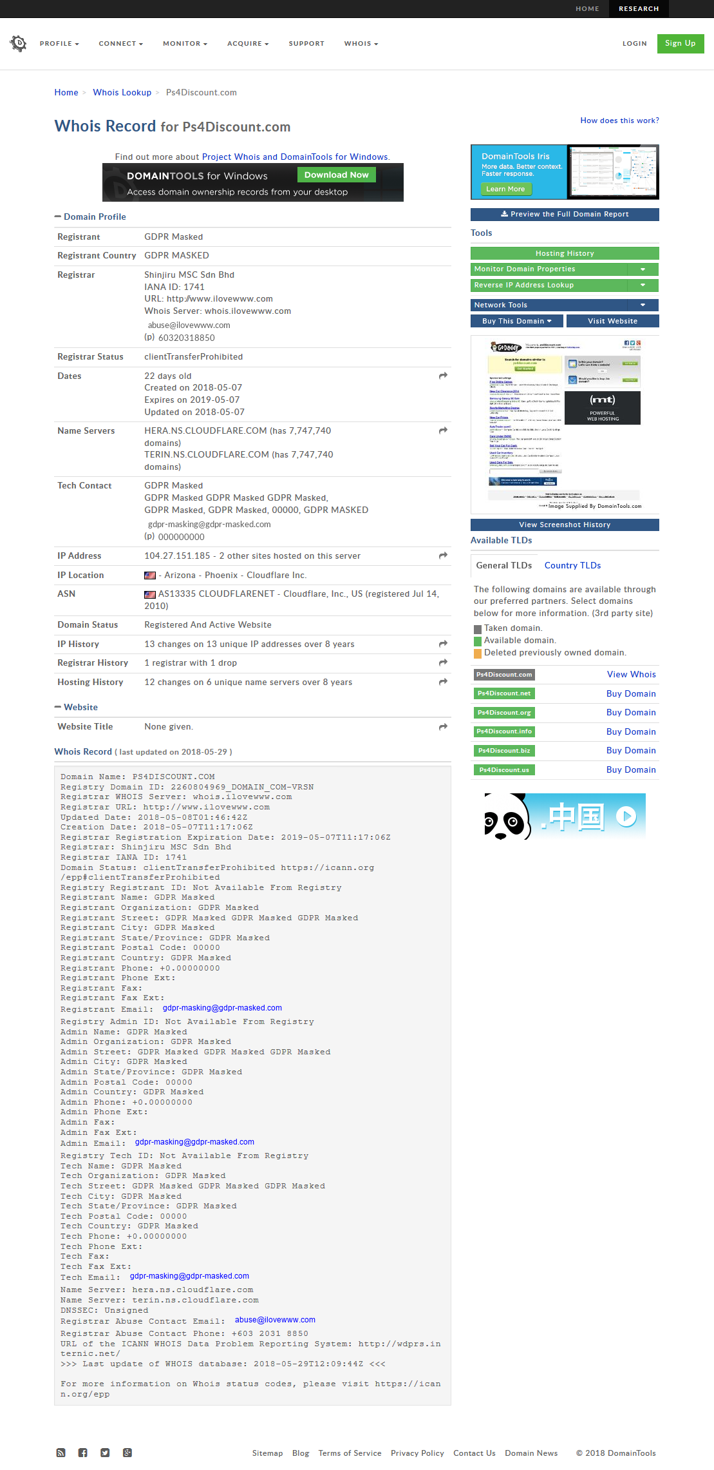This screenshot has width=714, height=1470.
Task: Click US flag icon in IP Location row
Action: tap(150, 575)
